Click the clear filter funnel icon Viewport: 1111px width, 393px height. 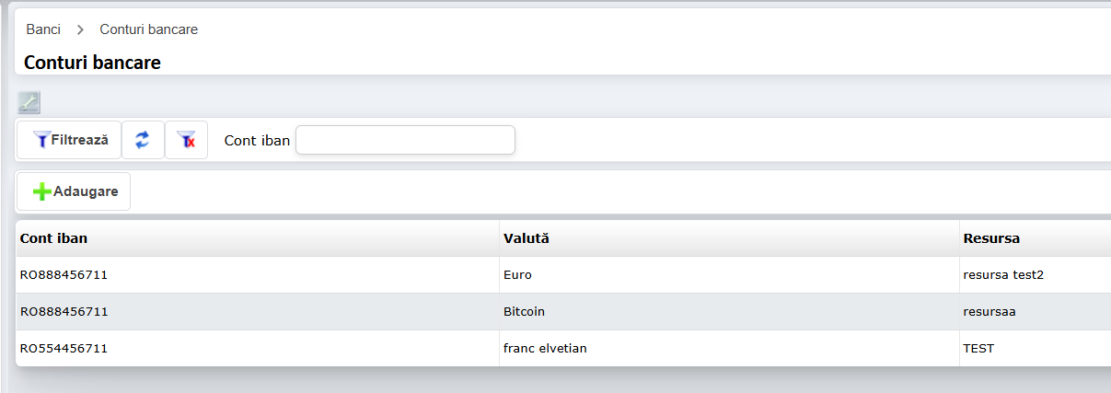pyautogui.click(x=186, y=140)
